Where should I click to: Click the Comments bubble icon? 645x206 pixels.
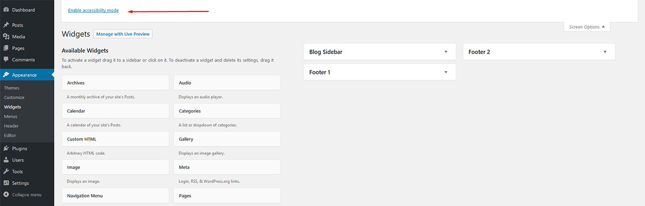6,60
